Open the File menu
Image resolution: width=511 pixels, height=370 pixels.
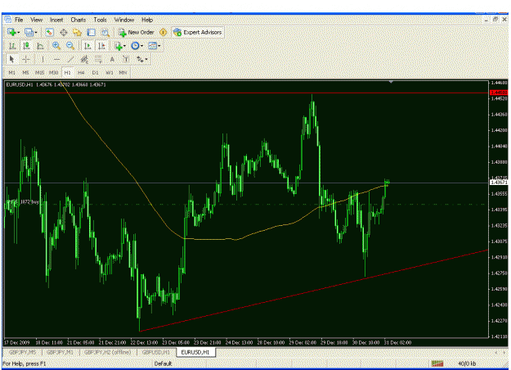[19, 20]
